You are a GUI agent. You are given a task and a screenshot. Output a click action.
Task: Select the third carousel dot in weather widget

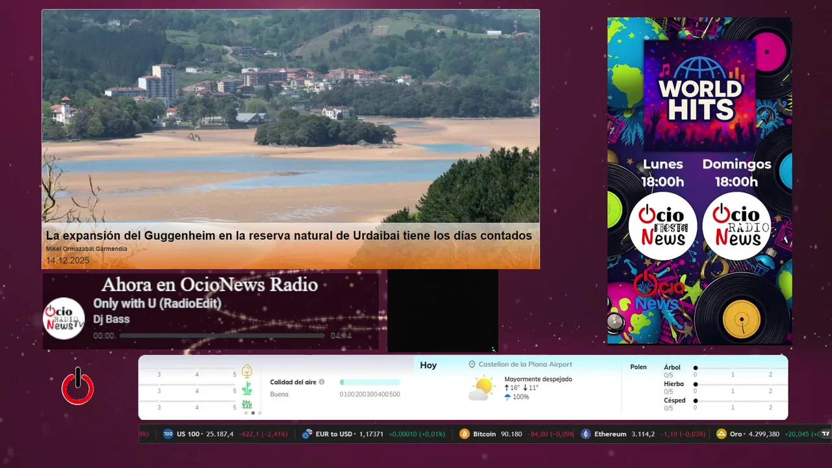(x=260, y=413)
